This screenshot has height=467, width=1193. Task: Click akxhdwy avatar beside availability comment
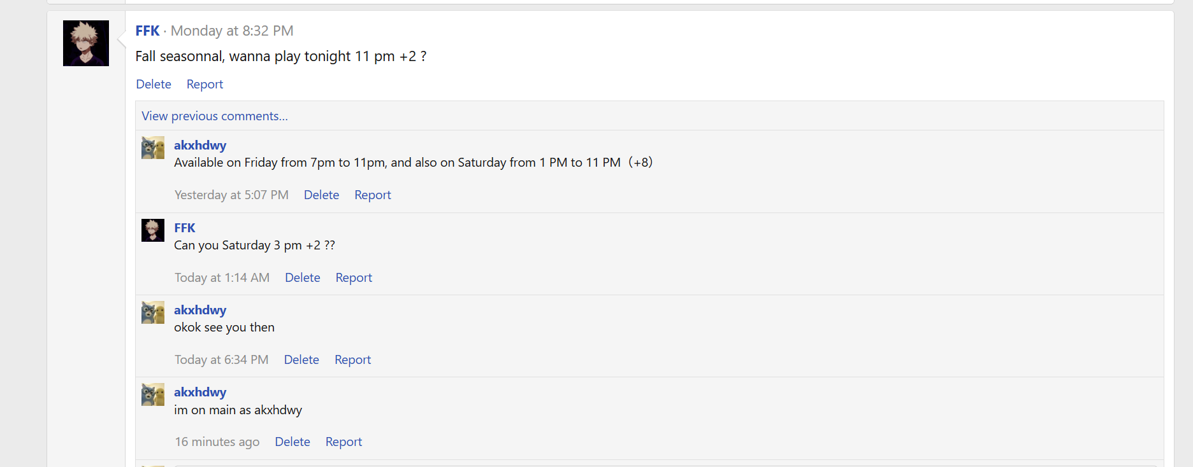tap(153, 148)
